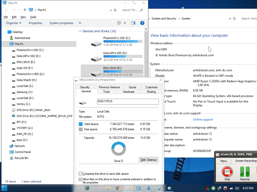The width and height of the screenshot is (257, 192).
Task: Open the Windows Start button
Action: [x=4, y=188]
